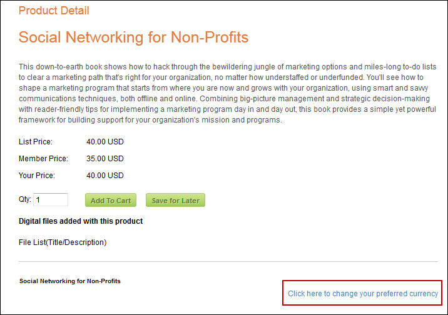The height and width of the screenshot is (315, 448).
Task: Click the Qty label
Action: pos(24,200)
